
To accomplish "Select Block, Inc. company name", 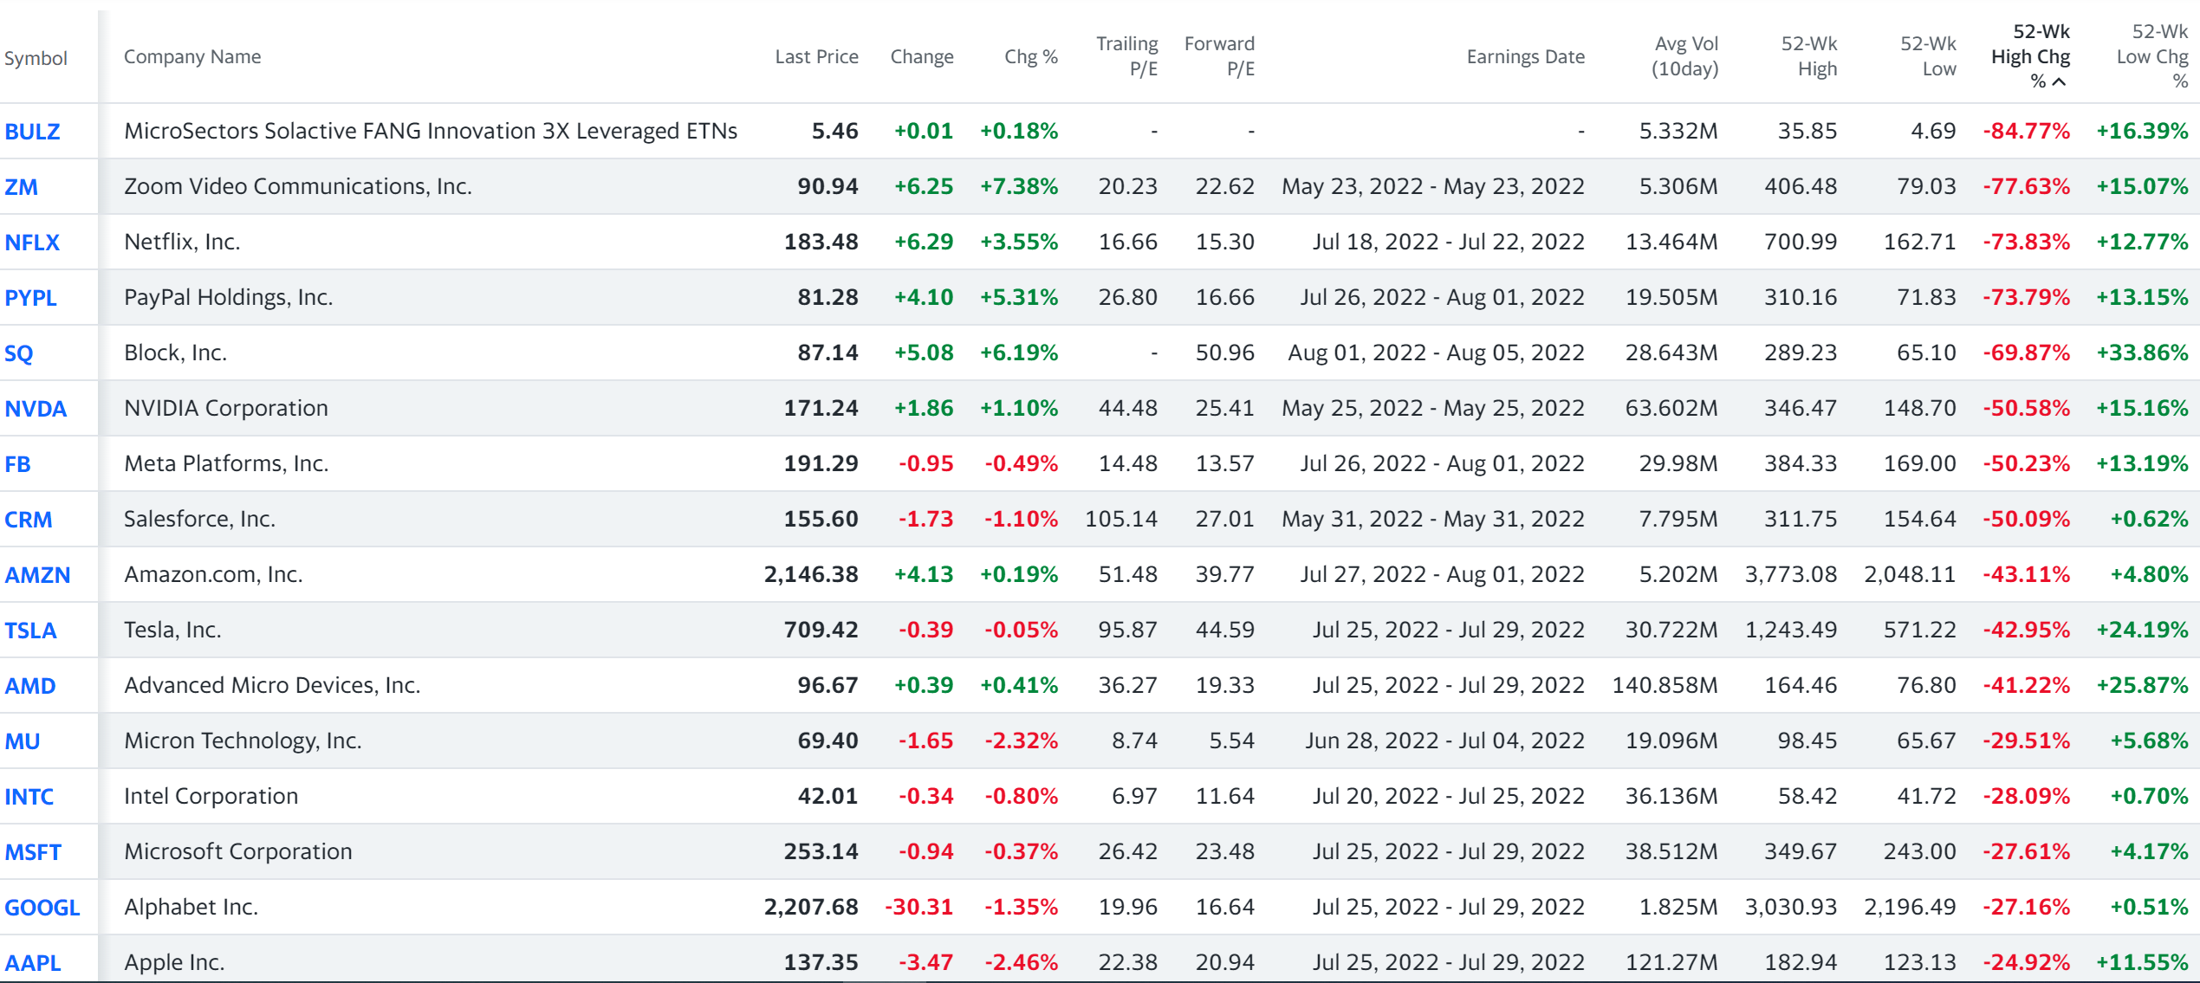I will [x=175, y=352].
